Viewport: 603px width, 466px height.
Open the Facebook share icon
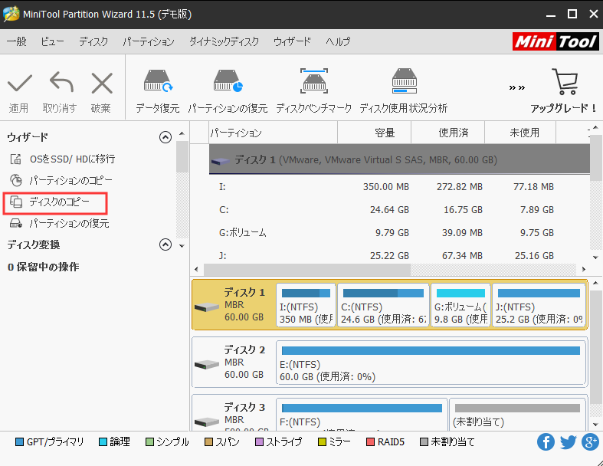pos(546,441)
